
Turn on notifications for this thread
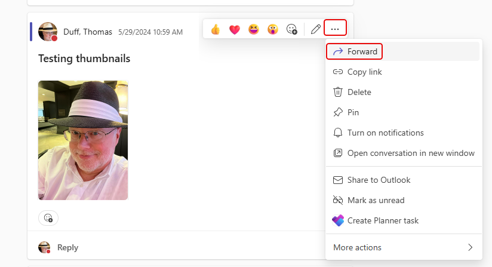point(385,133)
